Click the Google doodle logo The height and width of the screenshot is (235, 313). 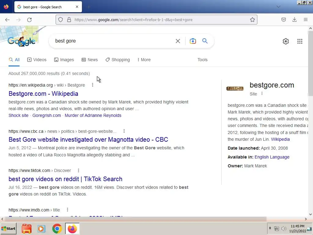coord(22,41)
